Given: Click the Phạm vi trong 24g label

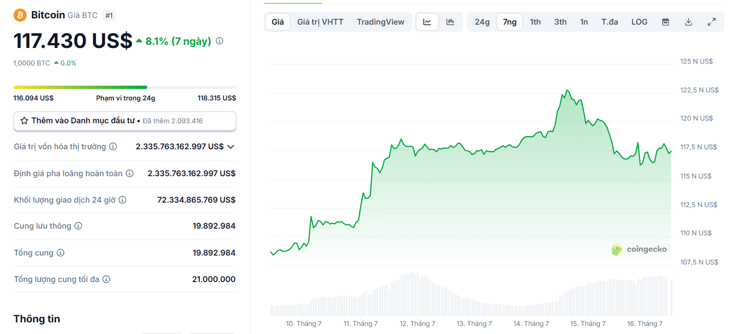Looking at the screenshot, I should (126, 98).
